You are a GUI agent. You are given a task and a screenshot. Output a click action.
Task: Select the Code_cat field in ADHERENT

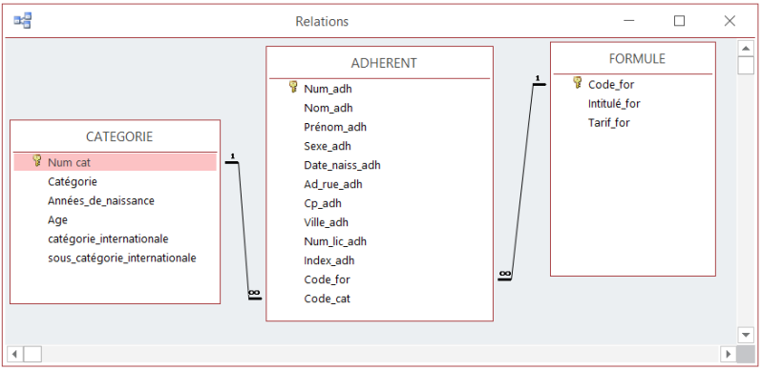pos(379,299)
